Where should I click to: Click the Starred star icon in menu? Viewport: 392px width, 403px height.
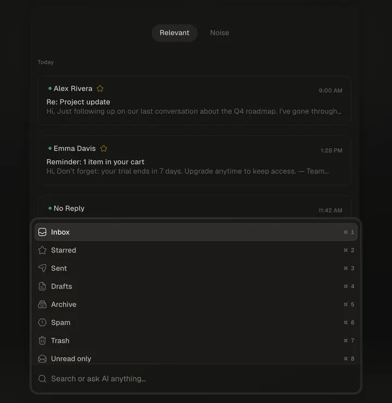pos(42,250)
